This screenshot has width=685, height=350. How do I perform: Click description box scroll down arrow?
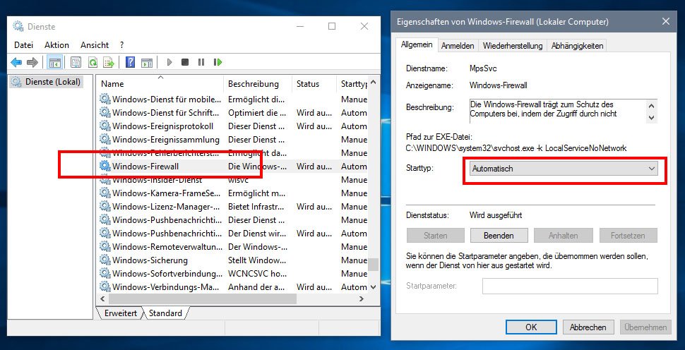[652, 117]
